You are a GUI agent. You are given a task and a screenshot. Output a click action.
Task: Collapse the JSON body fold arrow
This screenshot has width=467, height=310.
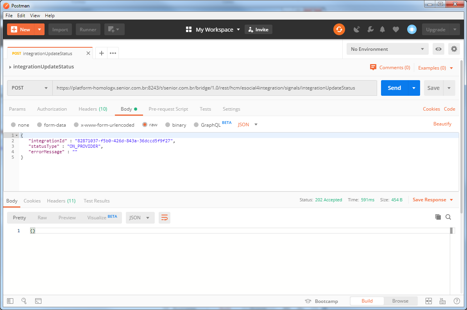coord(17,136)
